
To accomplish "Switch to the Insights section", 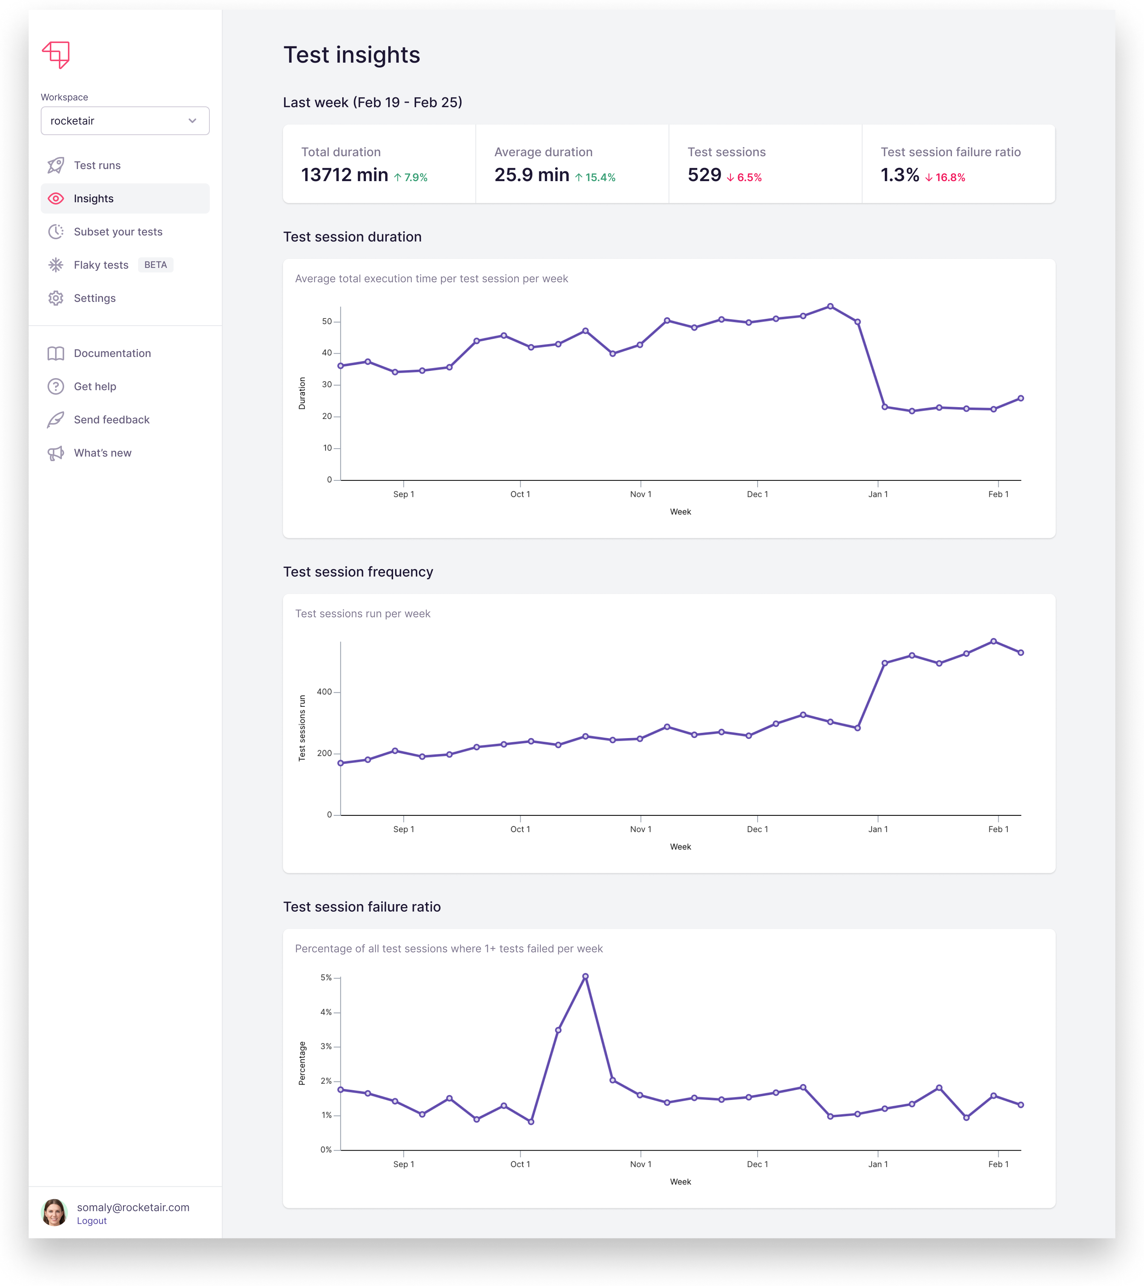I will [x=93, y=198].
